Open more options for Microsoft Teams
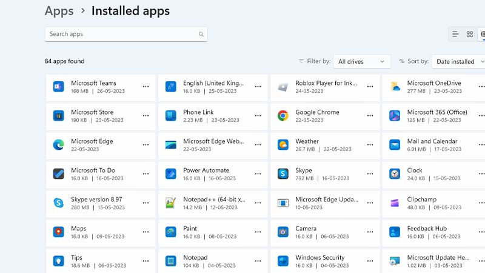 pyautogui.click(x=145, y=87)
